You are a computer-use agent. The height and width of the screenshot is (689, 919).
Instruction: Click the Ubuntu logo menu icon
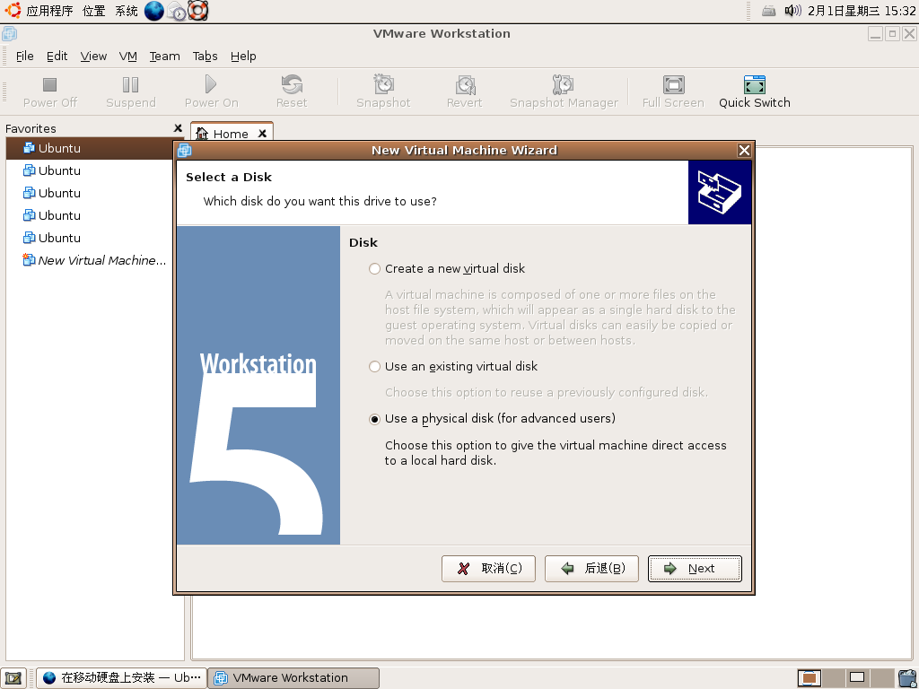pyautogui.click(x=13, y=11)
